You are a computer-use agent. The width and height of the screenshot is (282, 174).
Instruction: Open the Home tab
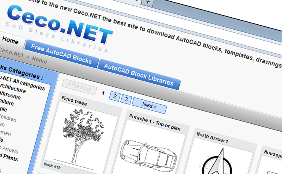pyautogui.click(x=11, y=40)
